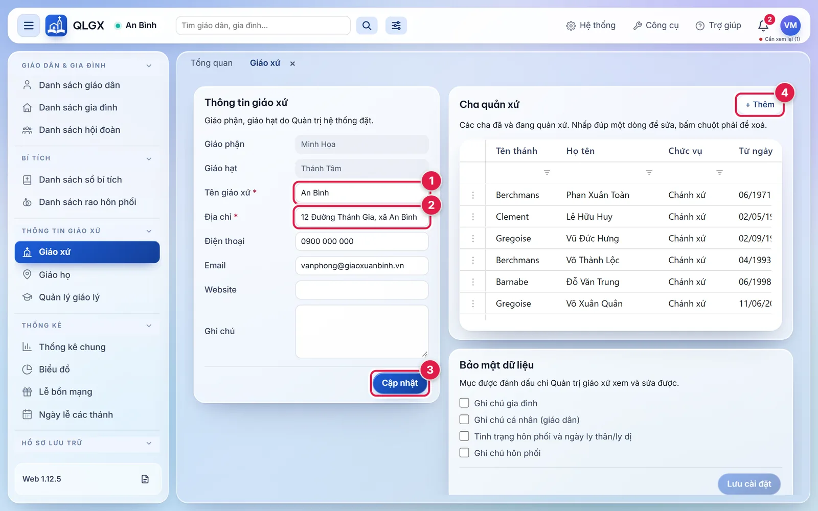The width and height of the screenshot is (818, 511).
Task: Click the Website input field
Action: pyautogui.click(x=362, y=290)
